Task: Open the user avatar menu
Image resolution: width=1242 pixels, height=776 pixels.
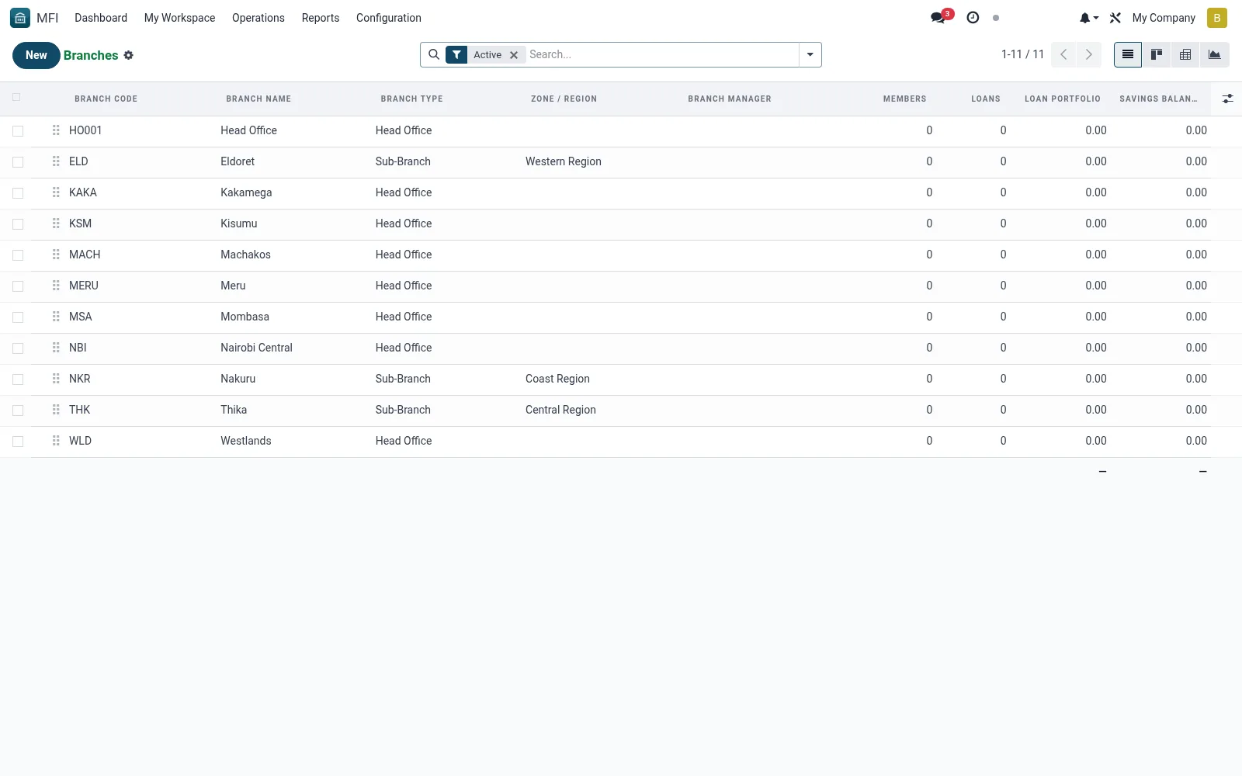Action: (x=1216, y=18)
